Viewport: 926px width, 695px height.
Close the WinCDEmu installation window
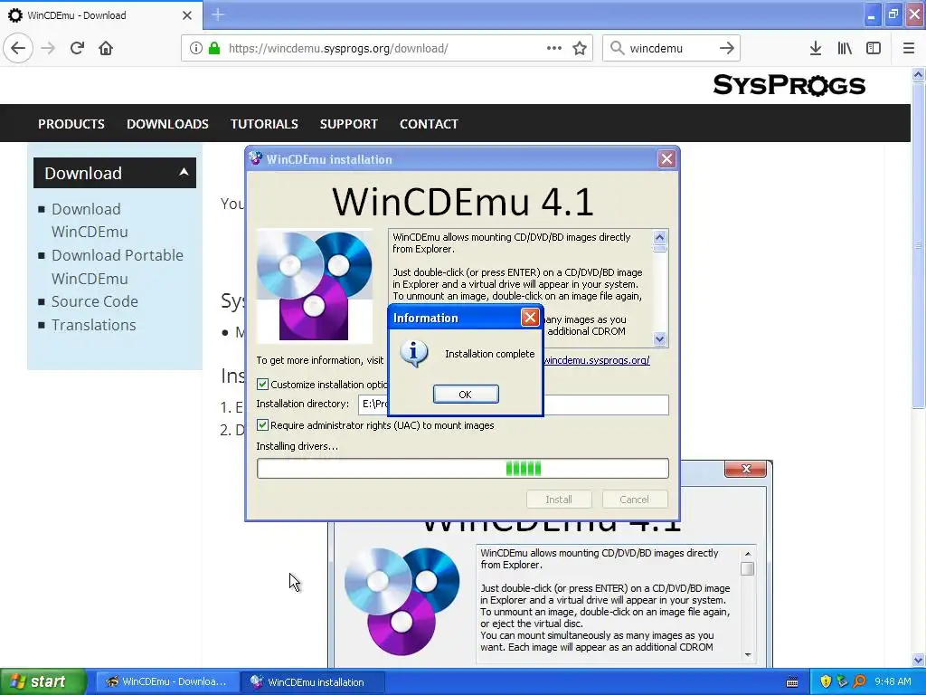coord(666,159)
